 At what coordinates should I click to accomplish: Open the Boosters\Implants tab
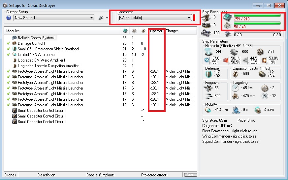(101, 175)
